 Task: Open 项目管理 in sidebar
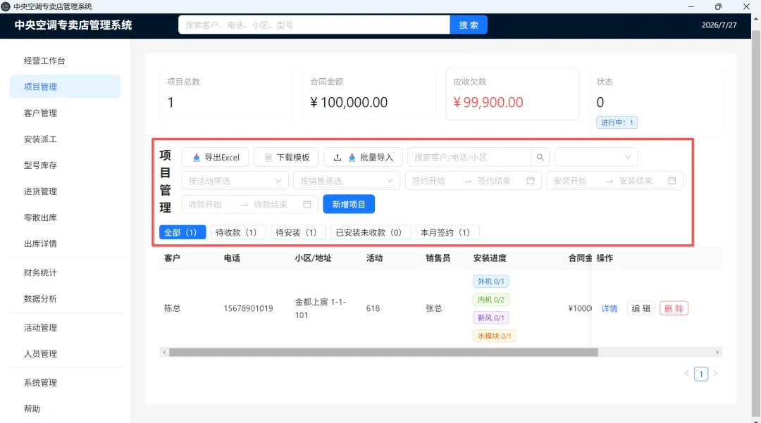click(65, 87)
